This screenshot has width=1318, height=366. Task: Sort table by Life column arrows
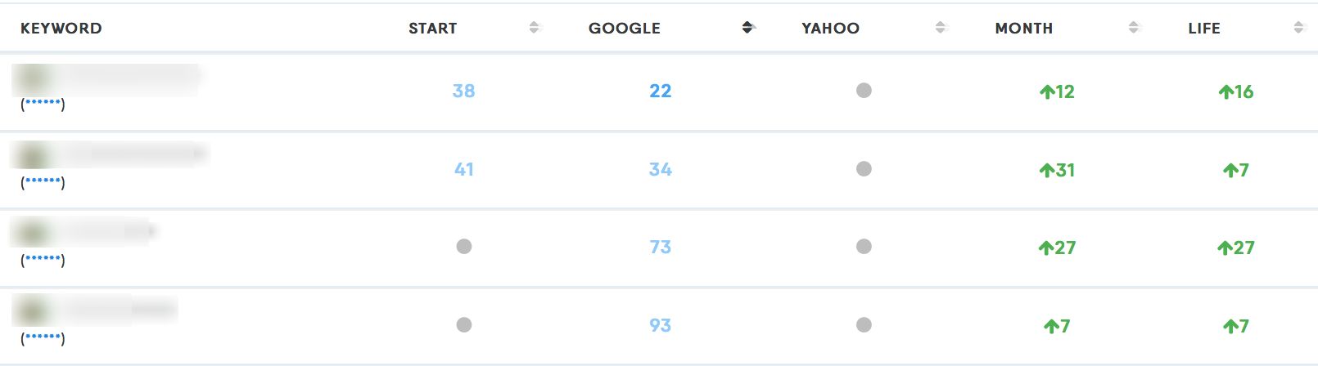point(1298,28)
